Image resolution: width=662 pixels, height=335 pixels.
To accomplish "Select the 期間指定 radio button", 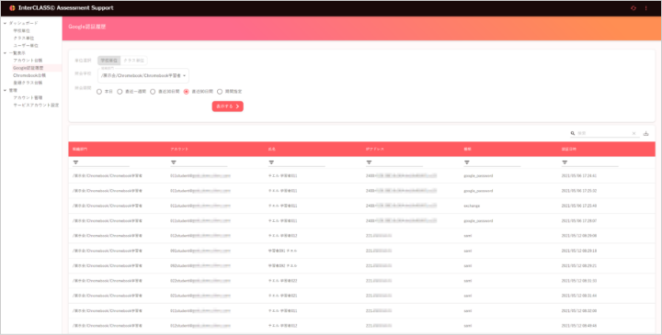I will [220, 92].
